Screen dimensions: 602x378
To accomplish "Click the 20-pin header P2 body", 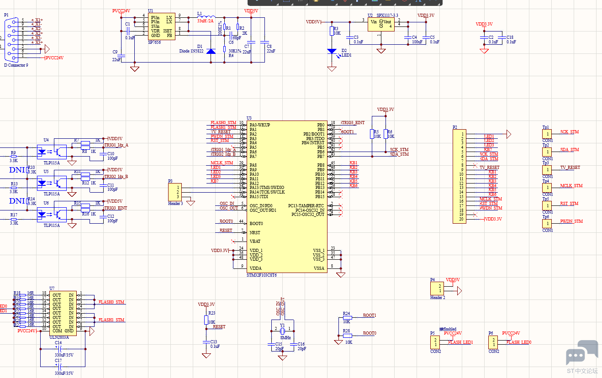I will [x=459, y=177].
